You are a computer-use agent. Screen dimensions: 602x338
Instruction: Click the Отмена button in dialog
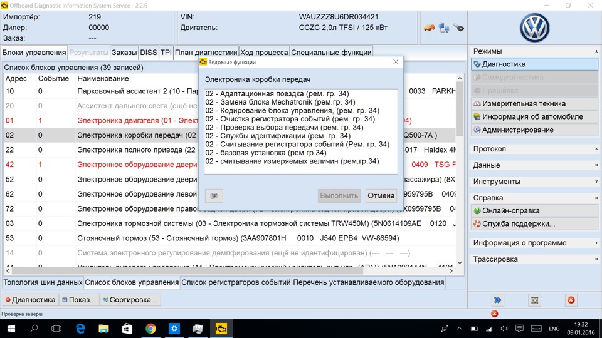pos(381,196)
